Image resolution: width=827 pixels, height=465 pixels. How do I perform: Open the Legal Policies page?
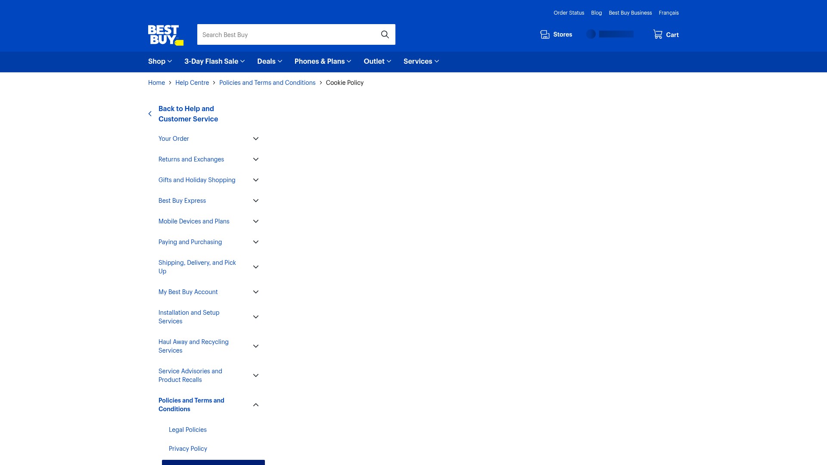[188, 430]
